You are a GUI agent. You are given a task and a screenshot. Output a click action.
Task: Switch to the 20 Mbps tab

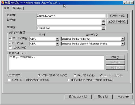pos(18,9)
